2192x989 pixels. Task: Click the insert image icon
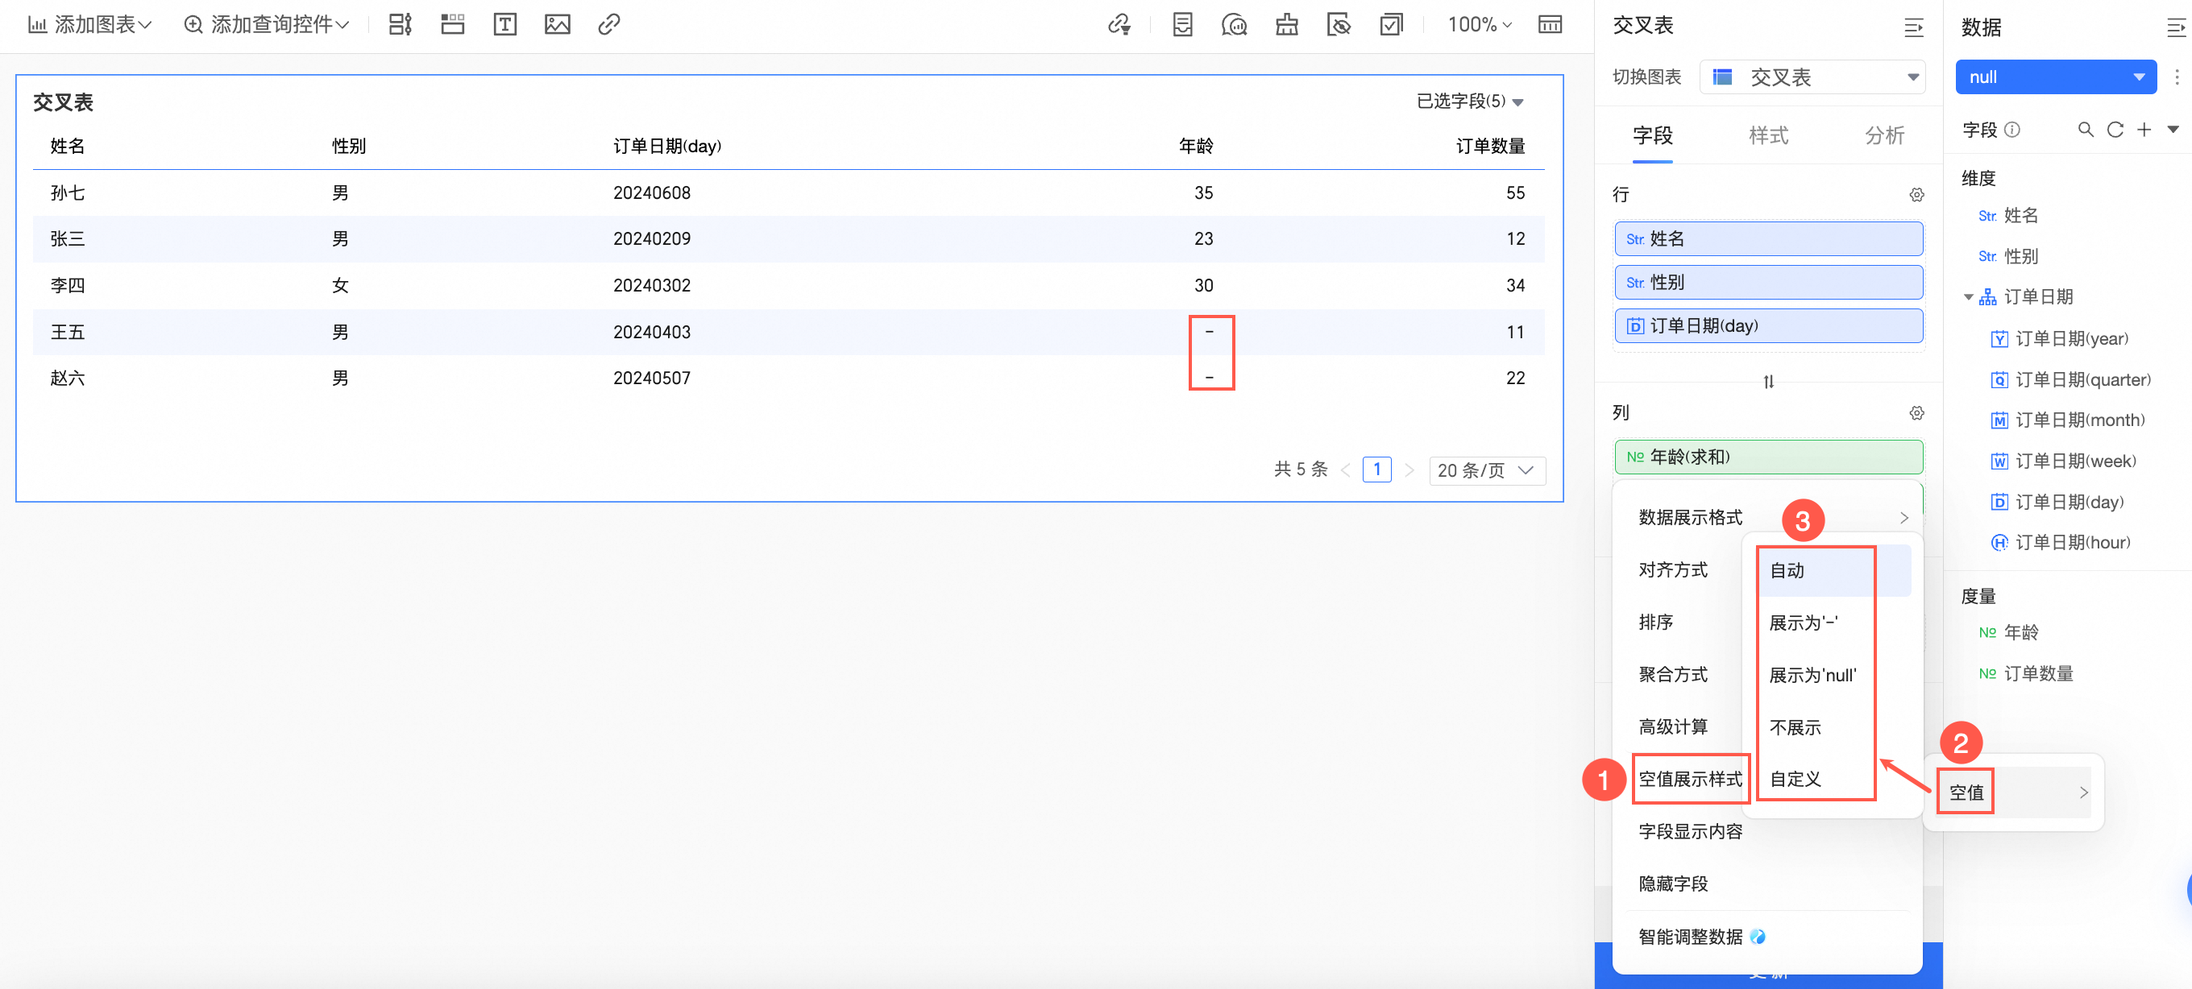[557, 25]
